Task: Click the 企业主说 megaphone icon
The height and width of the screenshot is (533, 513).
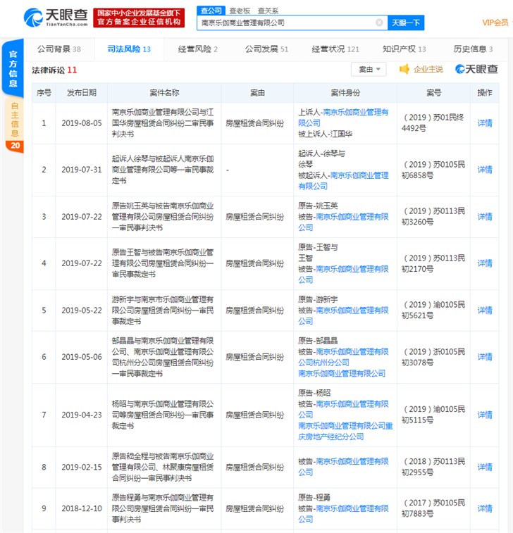Action: 404,69
